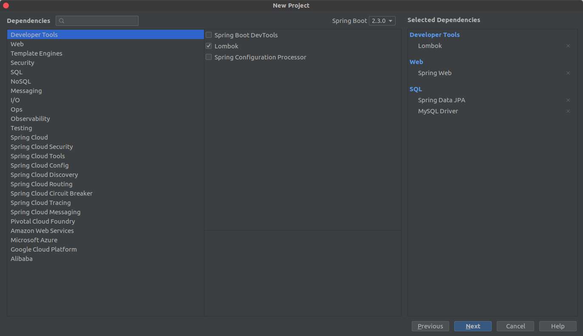Enable Spring Boot DevTools checkbox
This screenshot has width=583, height=336.
(x=209, y=35)
